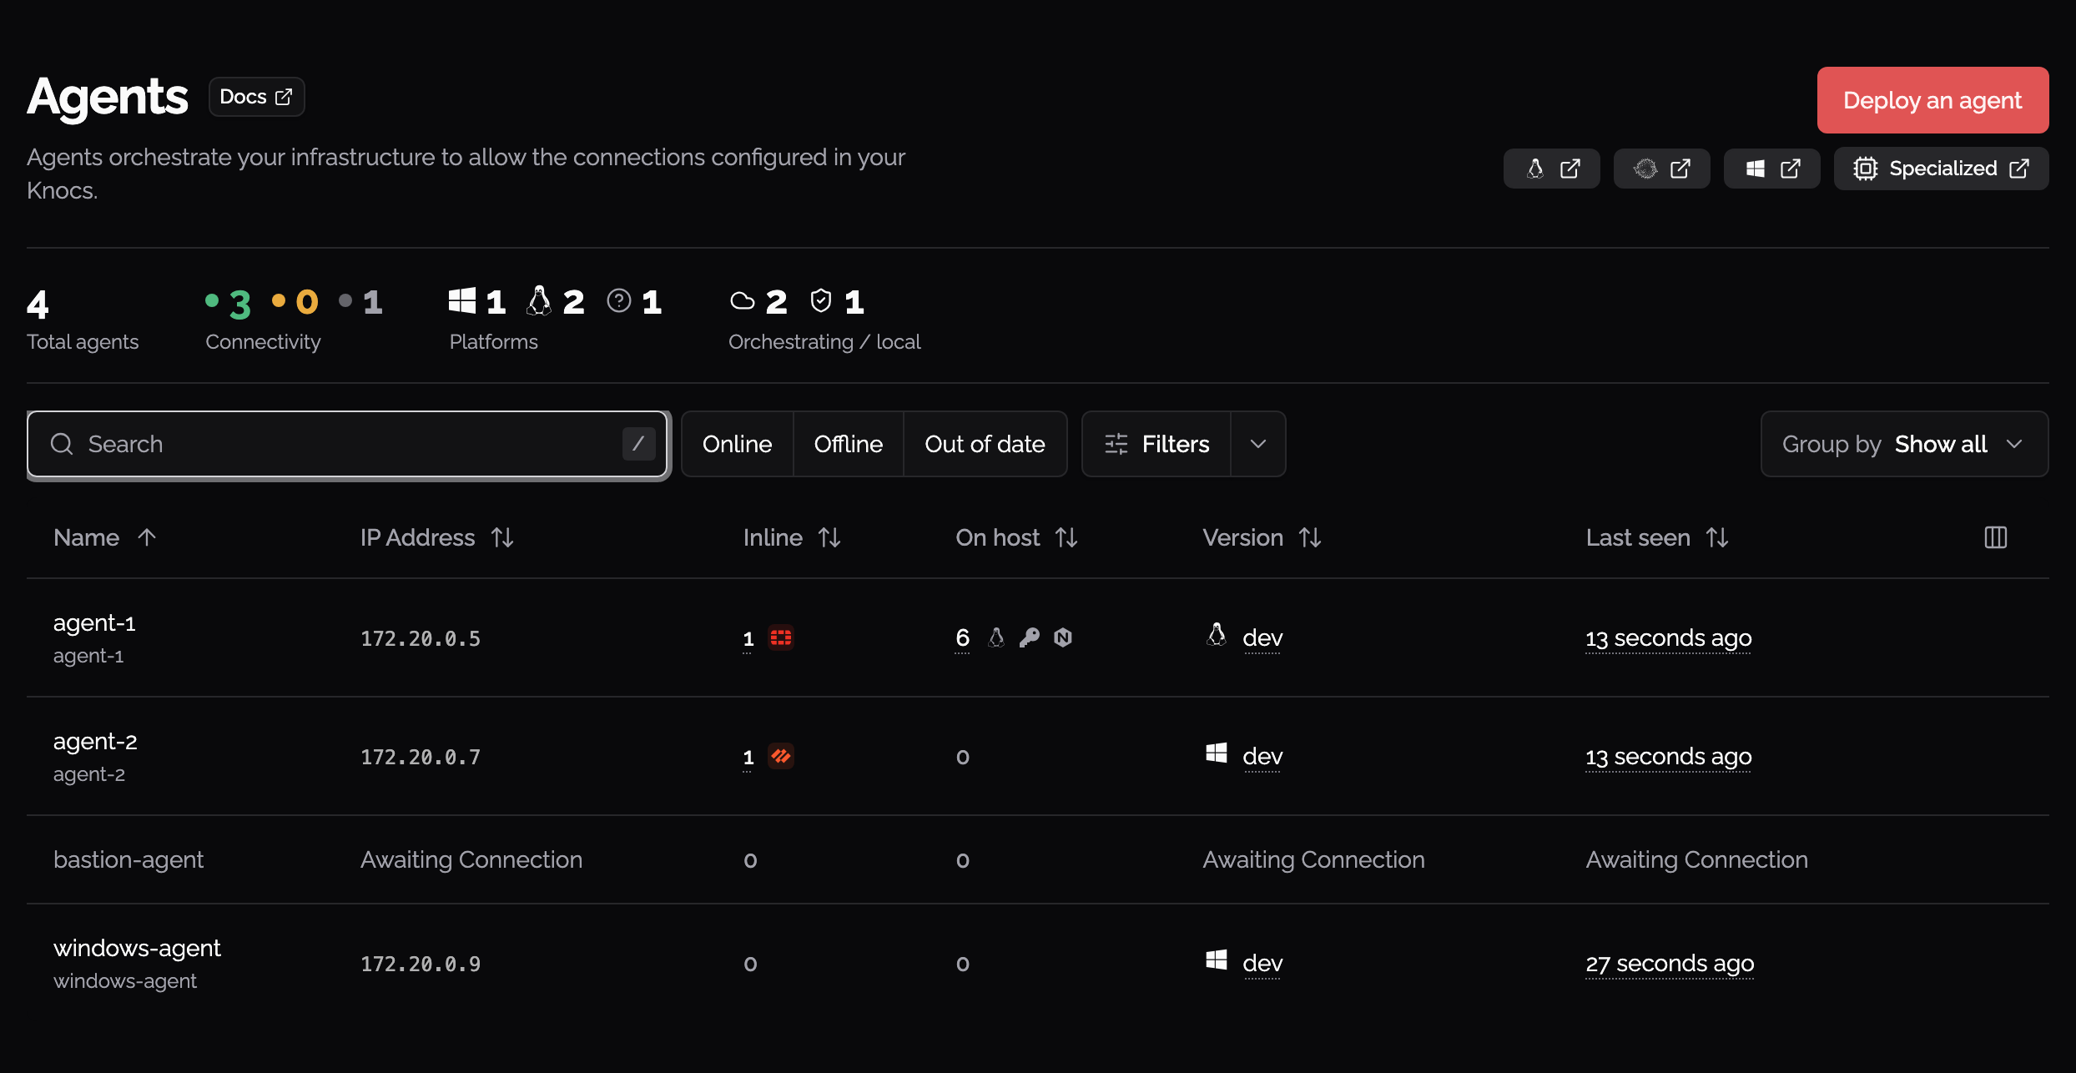Sort by the On host column
The width and height of the screenshot is (2076, 1073).
click(x=1017, y=537)
